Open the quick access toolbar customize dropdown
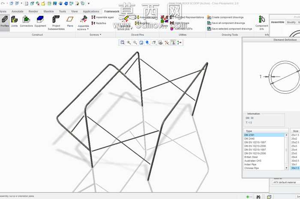The image size is (300, 199). click(89, 3)
